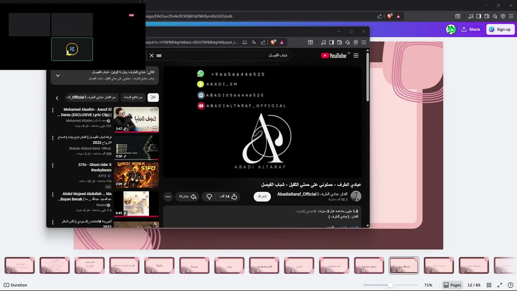517x291 pixels.
Task: Open Leo AI sparkle icon in Canva window toolbar
Action: point(495,16)
